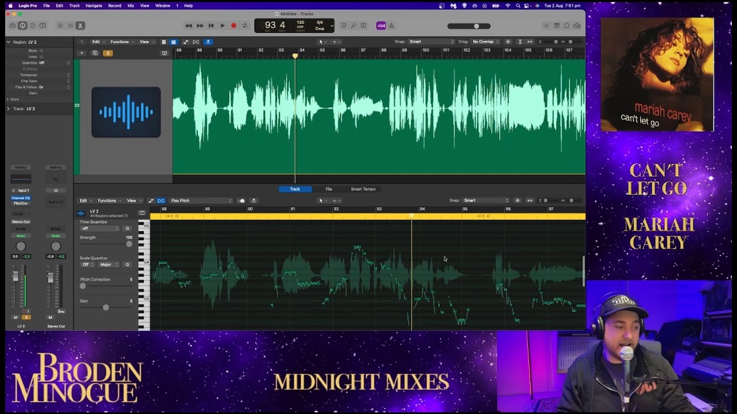The image size is (737, 414).
Task: Open the Flex Pitch mode dropdown
Action: 201,201
